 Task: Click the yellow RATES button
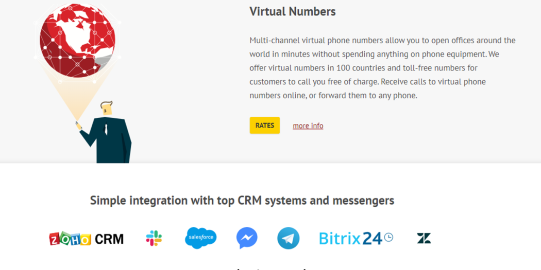click(x=265, y=125)
